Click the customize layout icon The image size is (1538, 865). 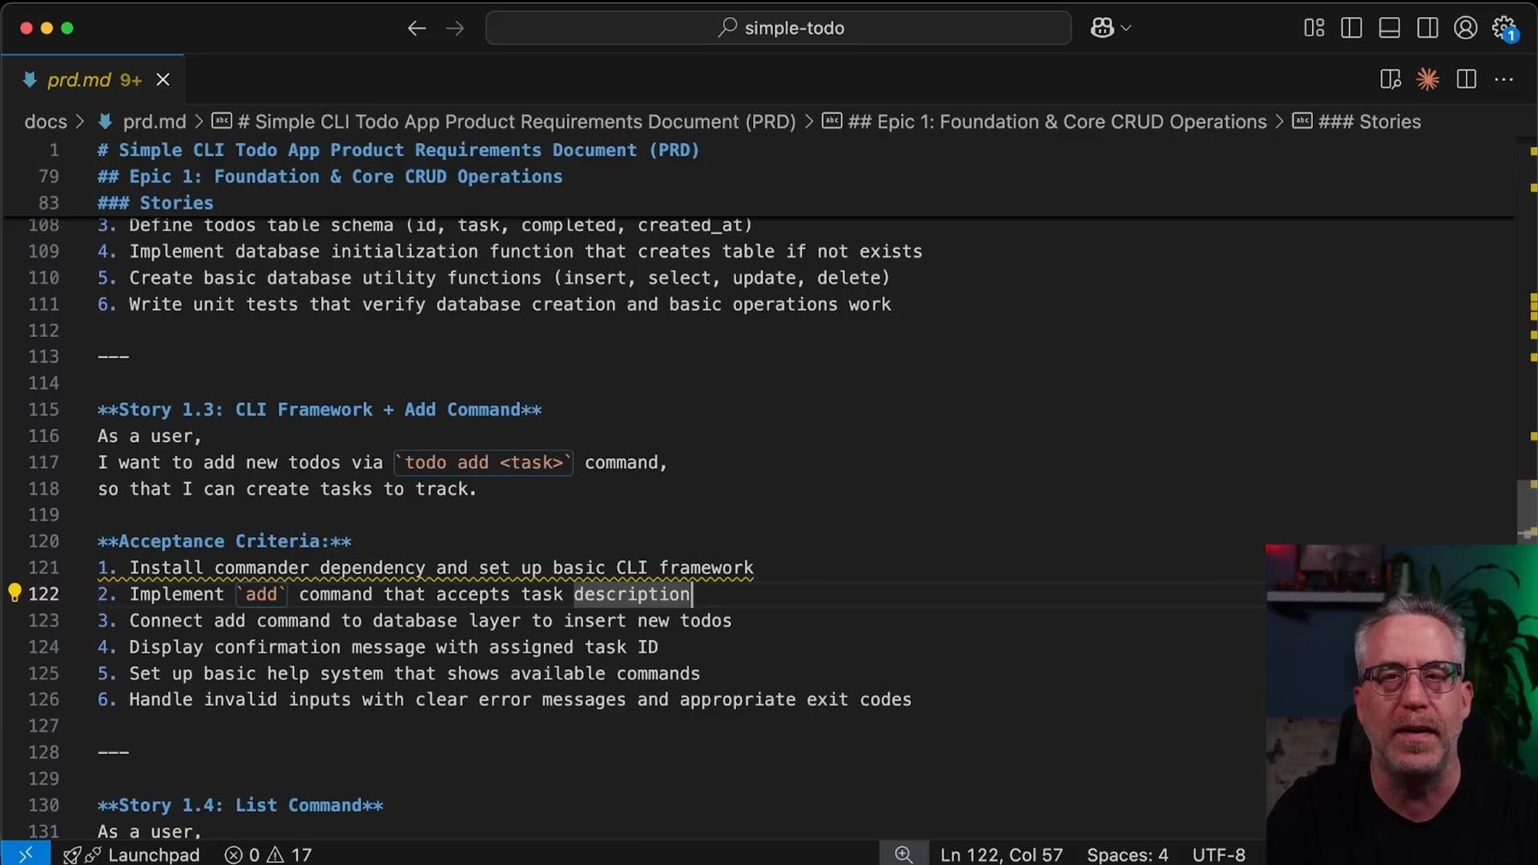[1314, 28]
